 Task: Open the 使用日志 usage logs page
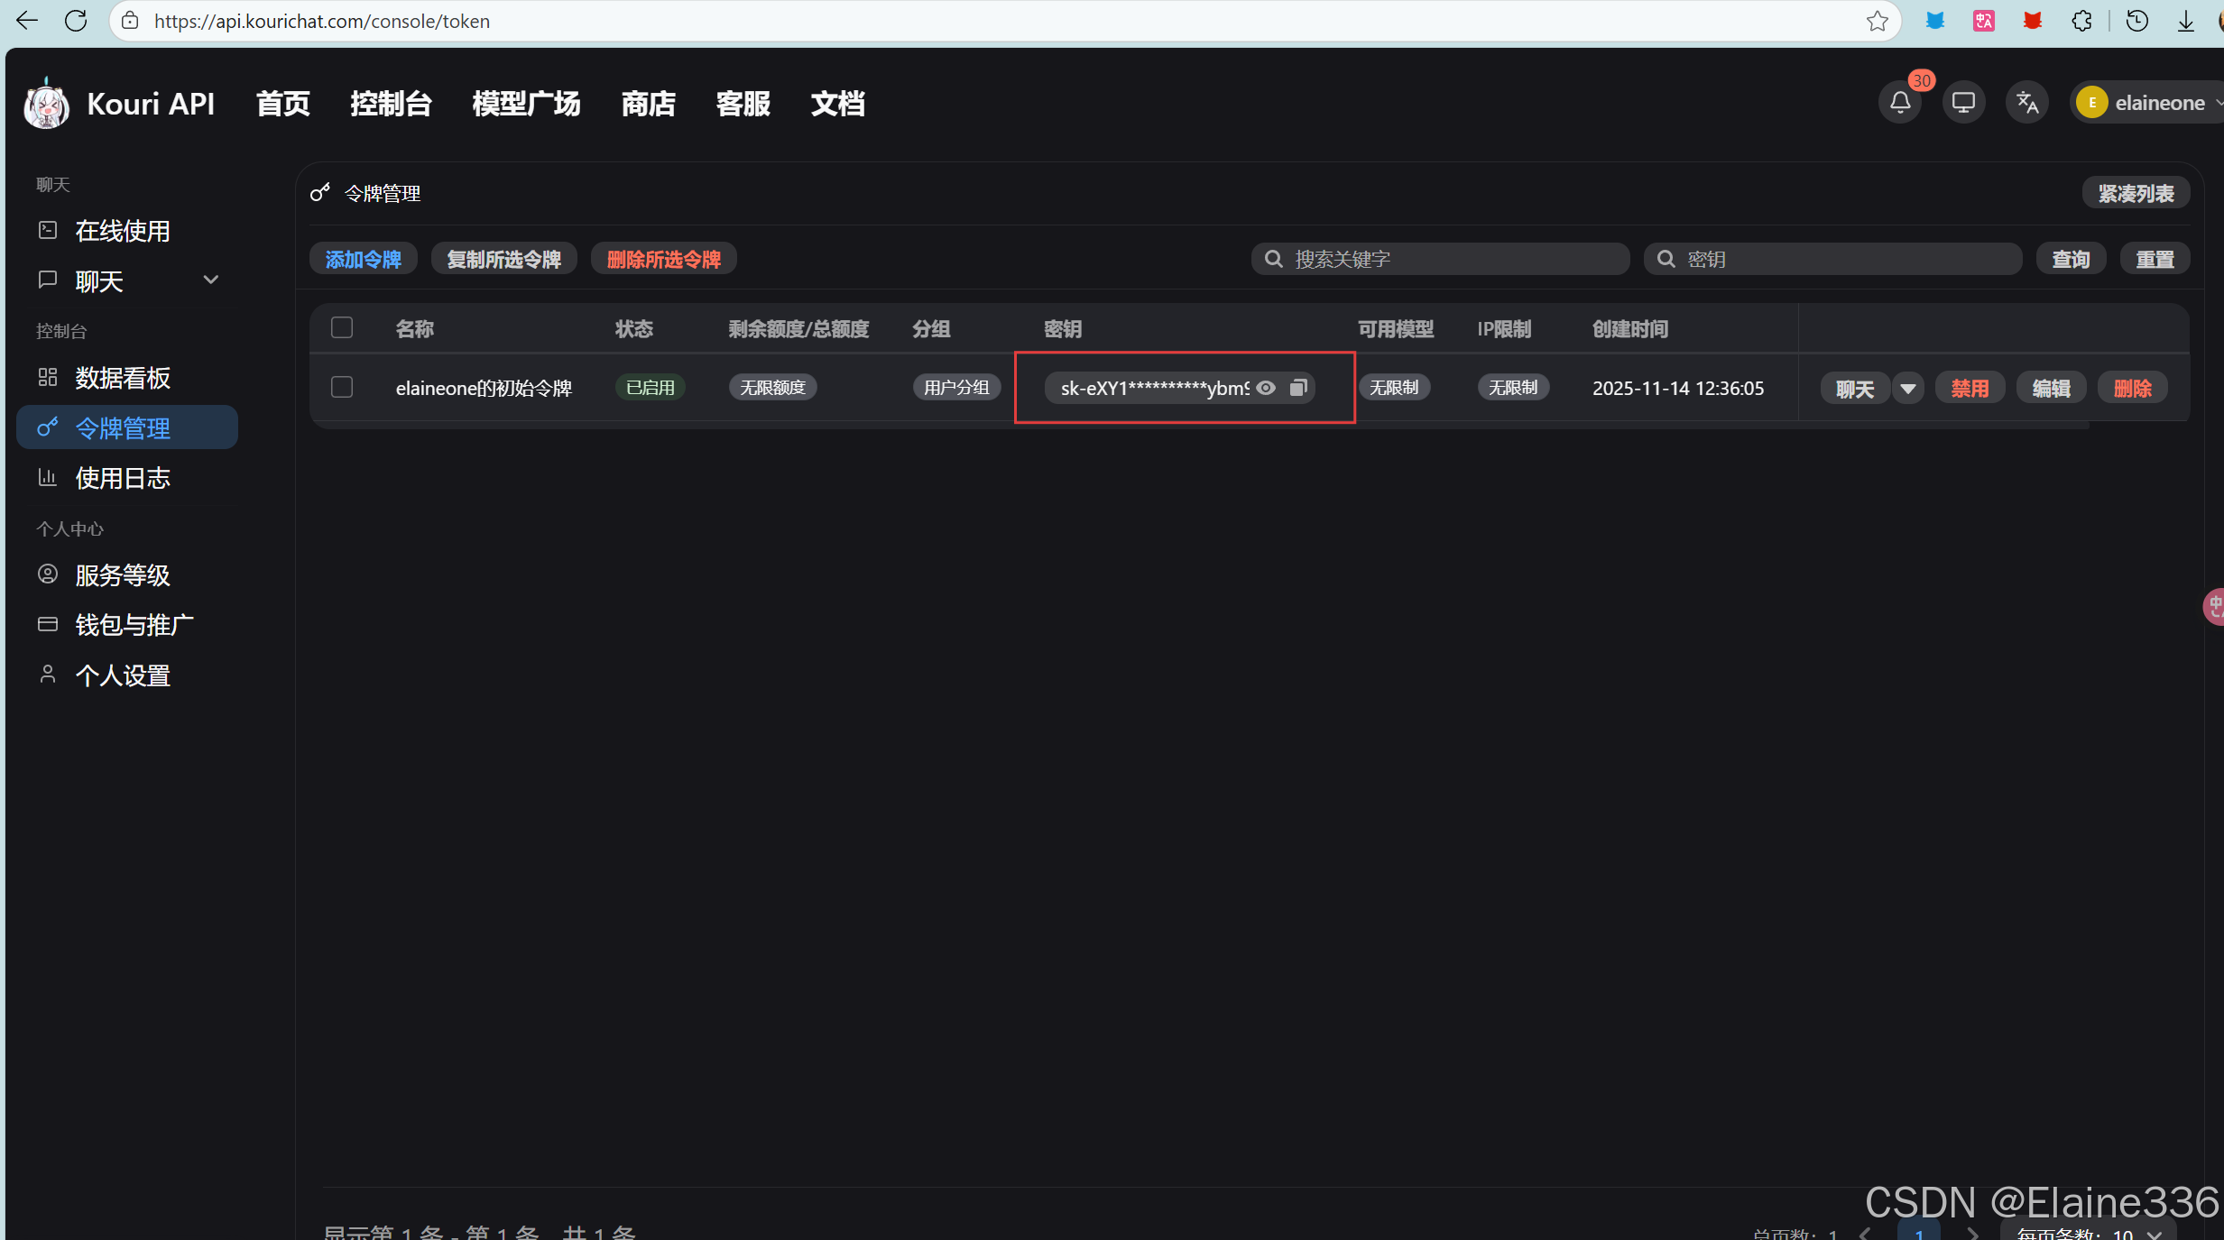pos(124,477)
